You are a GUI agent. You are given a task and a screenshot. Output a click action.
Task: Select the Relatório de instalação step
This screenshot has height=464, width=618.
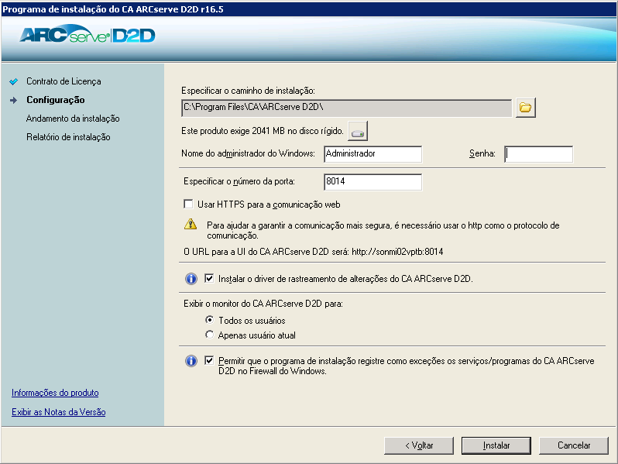click(68, 137)
